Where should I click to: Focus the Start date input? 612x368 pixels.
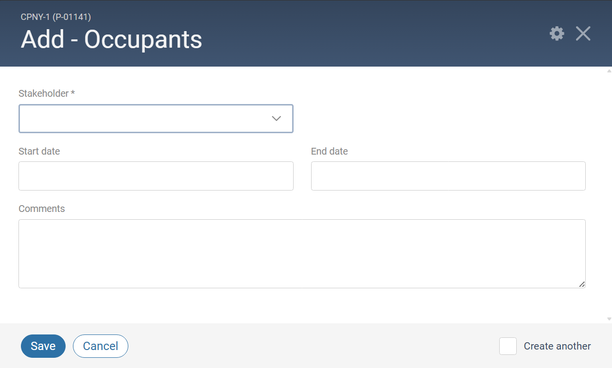[156, 176]
